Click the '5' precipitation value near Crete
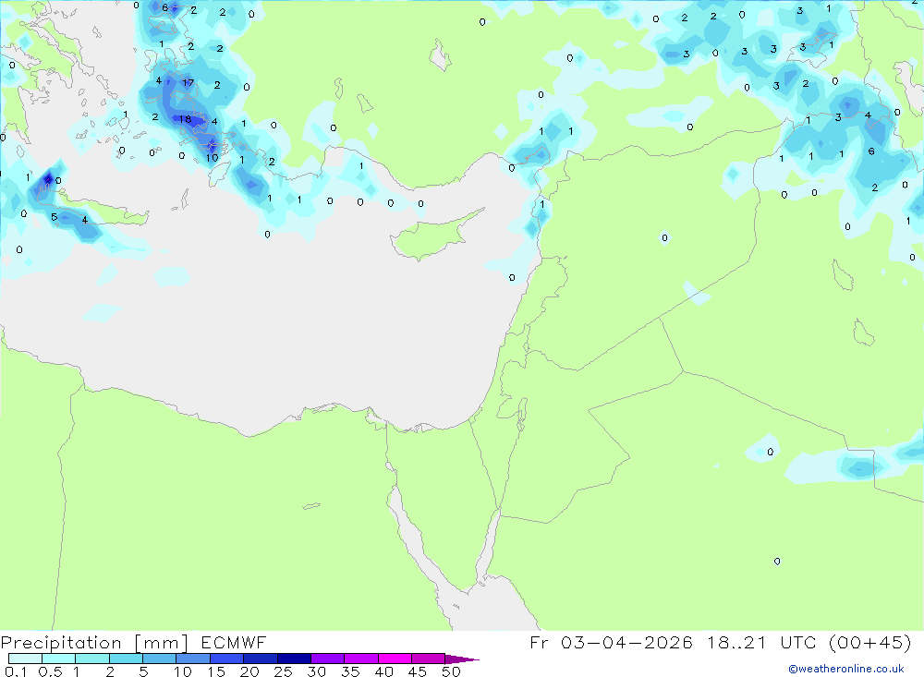The width and height of the screenshot is (924, 677). 55,217
